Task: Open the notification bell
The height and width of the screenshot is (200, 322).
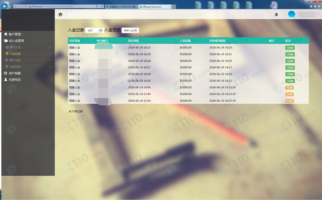Action: pyautogui.click(x=276, y=15)
